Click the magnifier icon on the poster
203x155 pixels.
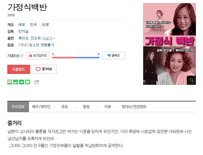(191, 80)
